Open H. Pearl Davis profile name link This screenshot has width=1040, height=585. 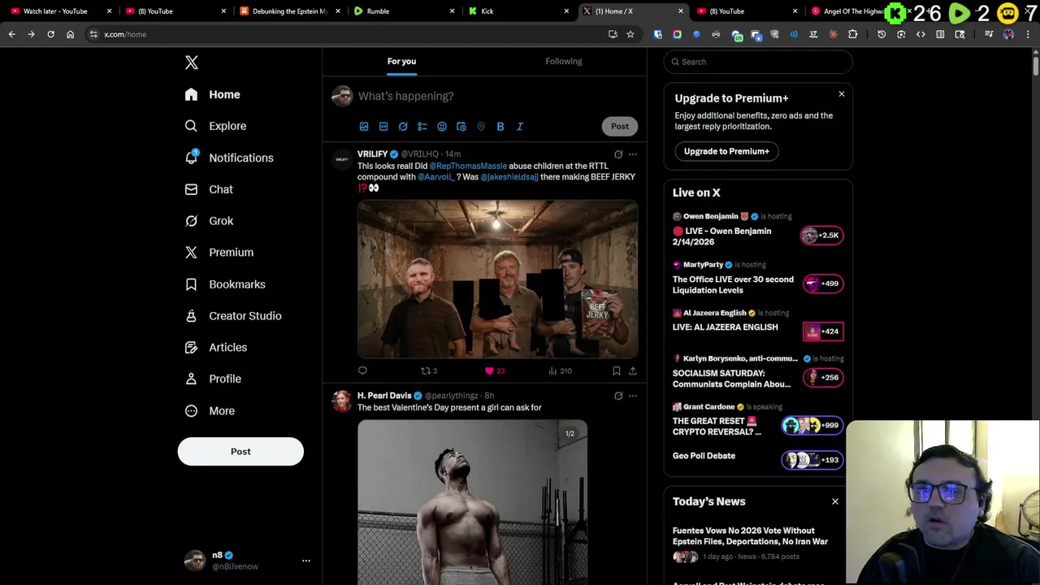click(384, 396)
